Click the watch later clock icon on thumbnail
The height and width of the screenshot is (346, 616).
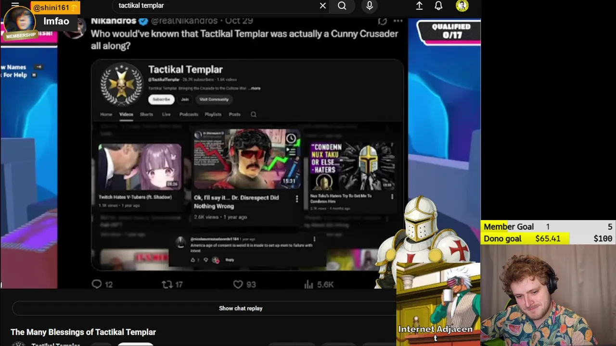[x=291, y=139]
